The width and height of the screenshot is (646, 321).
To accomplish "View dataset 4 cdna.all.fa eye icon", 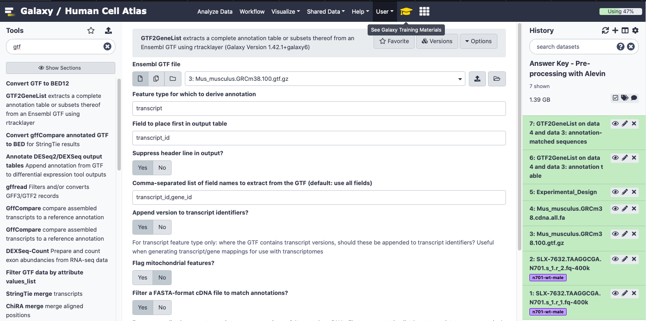I will coord(615,209).
